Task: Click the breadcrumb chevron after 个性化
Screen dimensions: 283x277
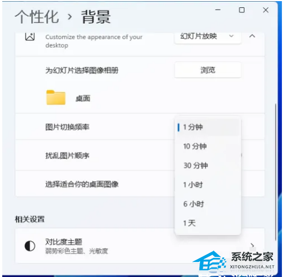Action: (70, 17)
